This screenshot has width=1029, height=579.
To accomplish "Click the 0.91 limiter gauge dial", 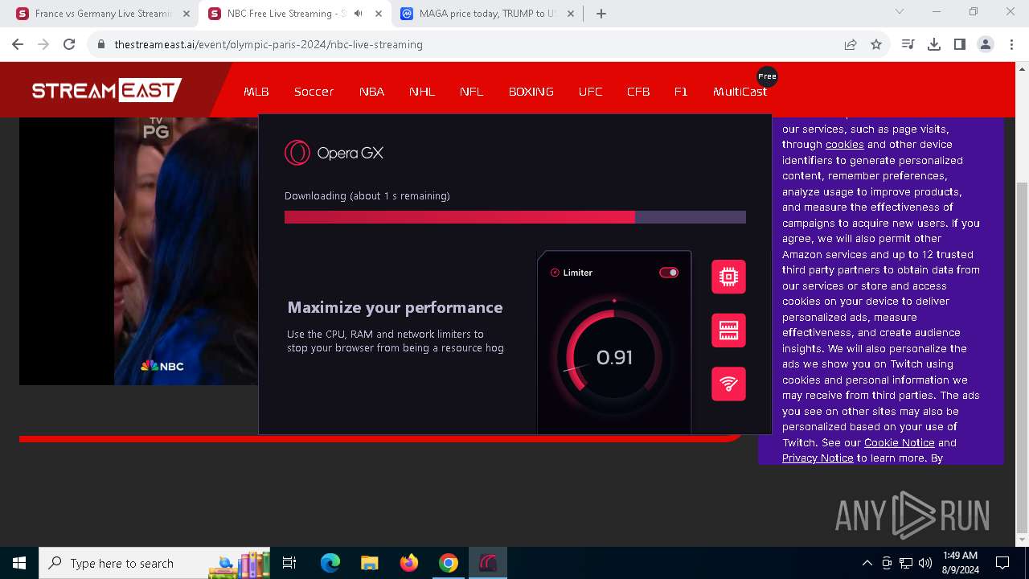I will [614, 357].
